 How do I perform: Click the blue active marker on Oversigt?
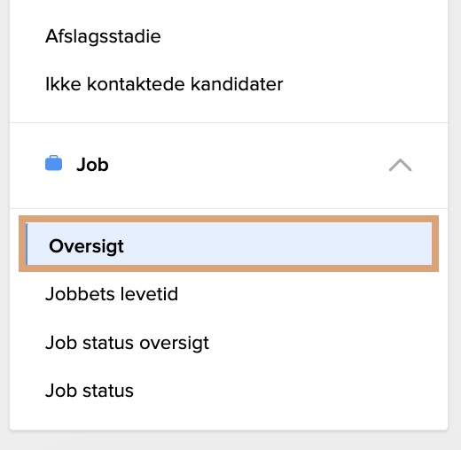click(27, 244)
